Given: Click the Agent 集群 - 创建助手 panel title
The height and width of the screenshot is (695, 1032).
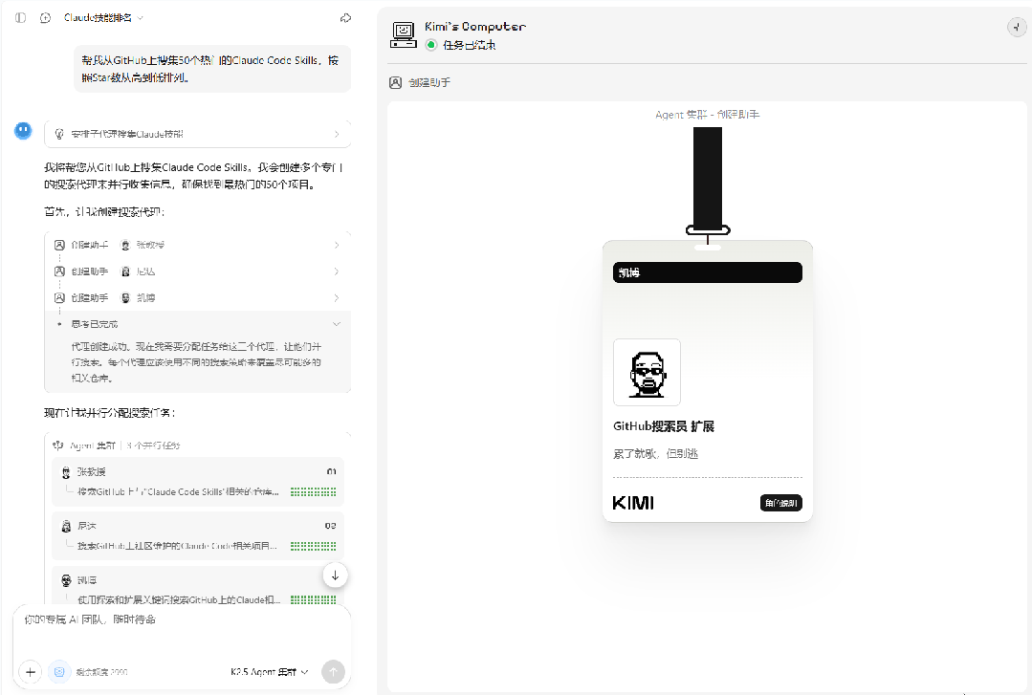Looking at the screenshot, I should click(707, 115).
